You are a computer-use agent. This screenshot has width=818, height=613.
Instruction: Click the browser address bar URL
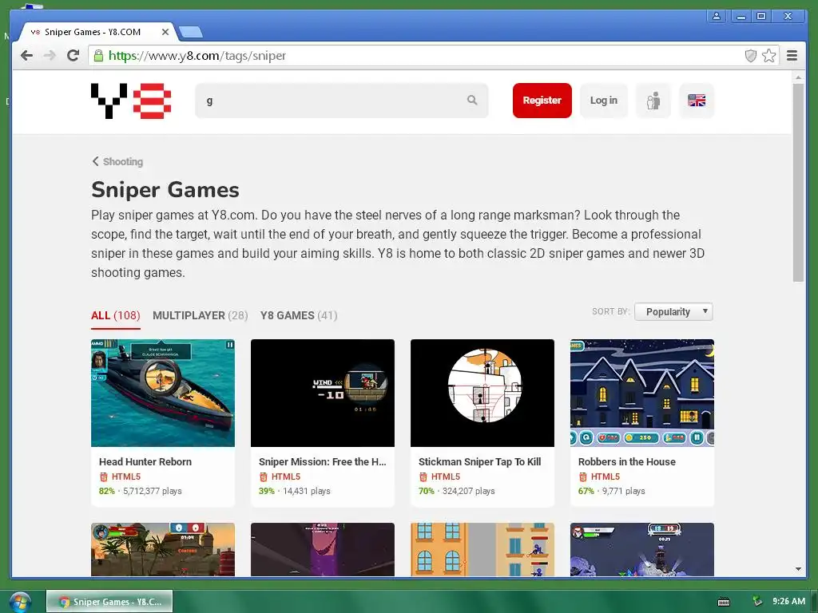[x=197, y=56]
